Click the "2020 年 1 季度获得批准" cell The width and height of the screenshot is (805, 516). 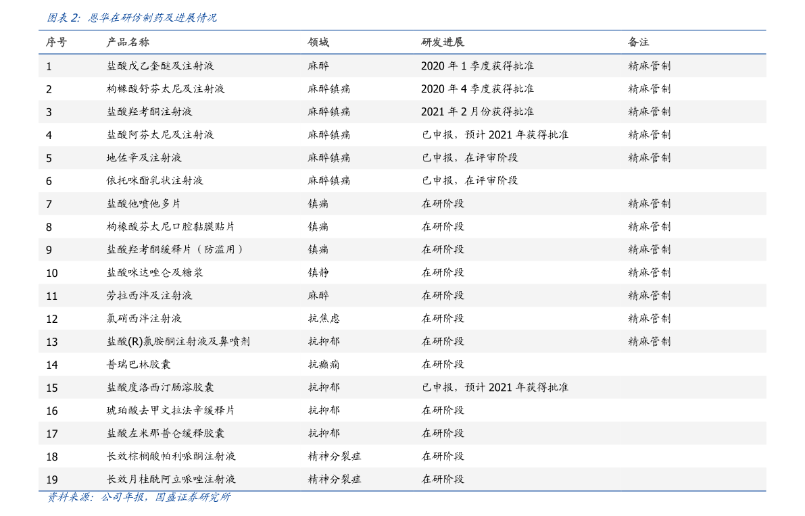[477, 66]
